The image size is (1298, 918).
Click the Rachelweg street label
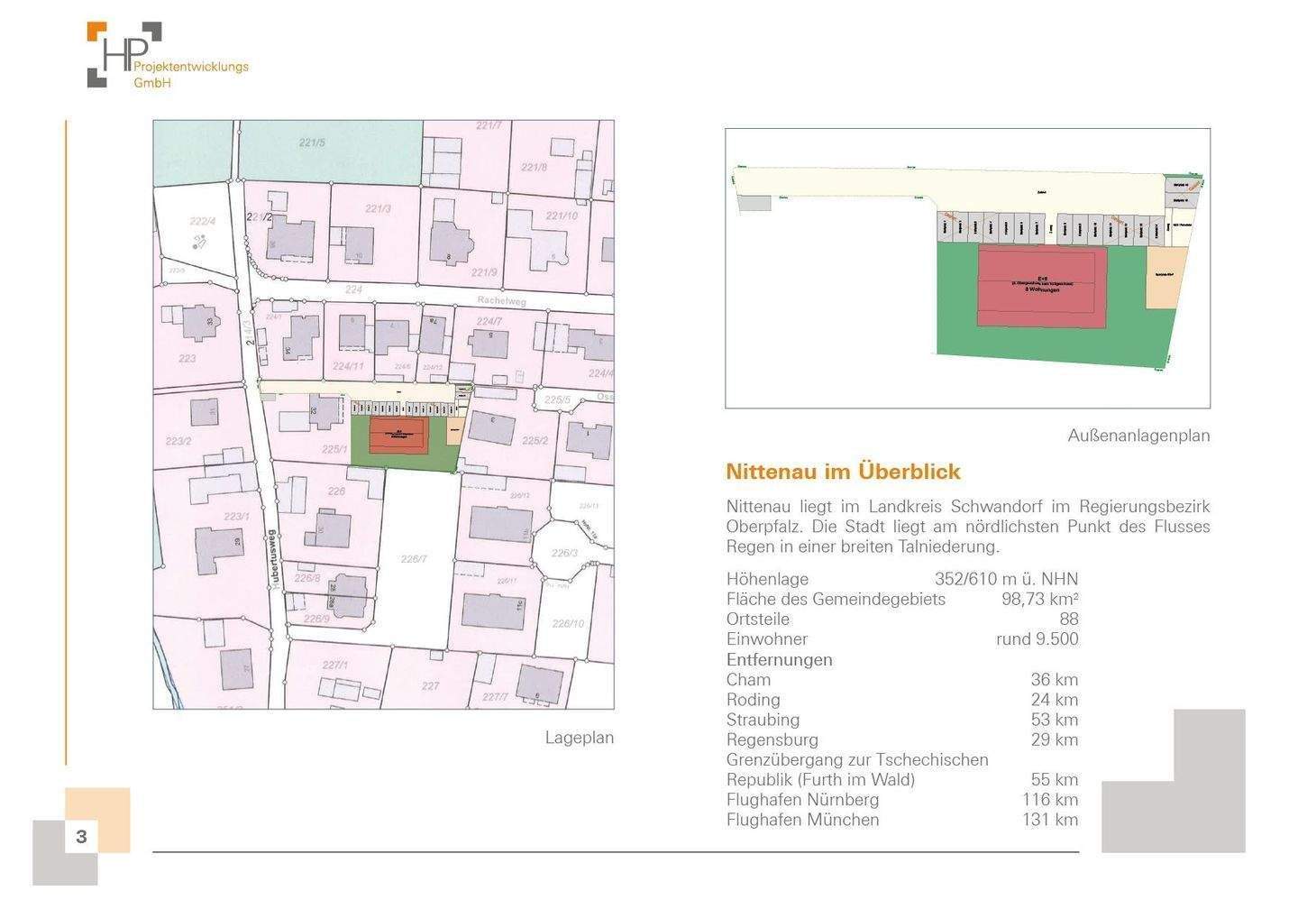point(501,300)
